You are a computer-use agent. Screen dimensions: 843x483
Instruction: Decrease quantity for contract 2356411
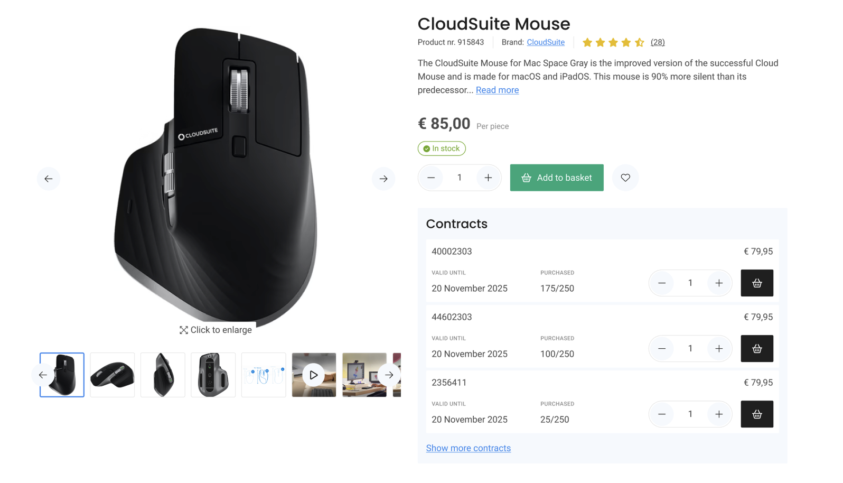pos(662,414)
